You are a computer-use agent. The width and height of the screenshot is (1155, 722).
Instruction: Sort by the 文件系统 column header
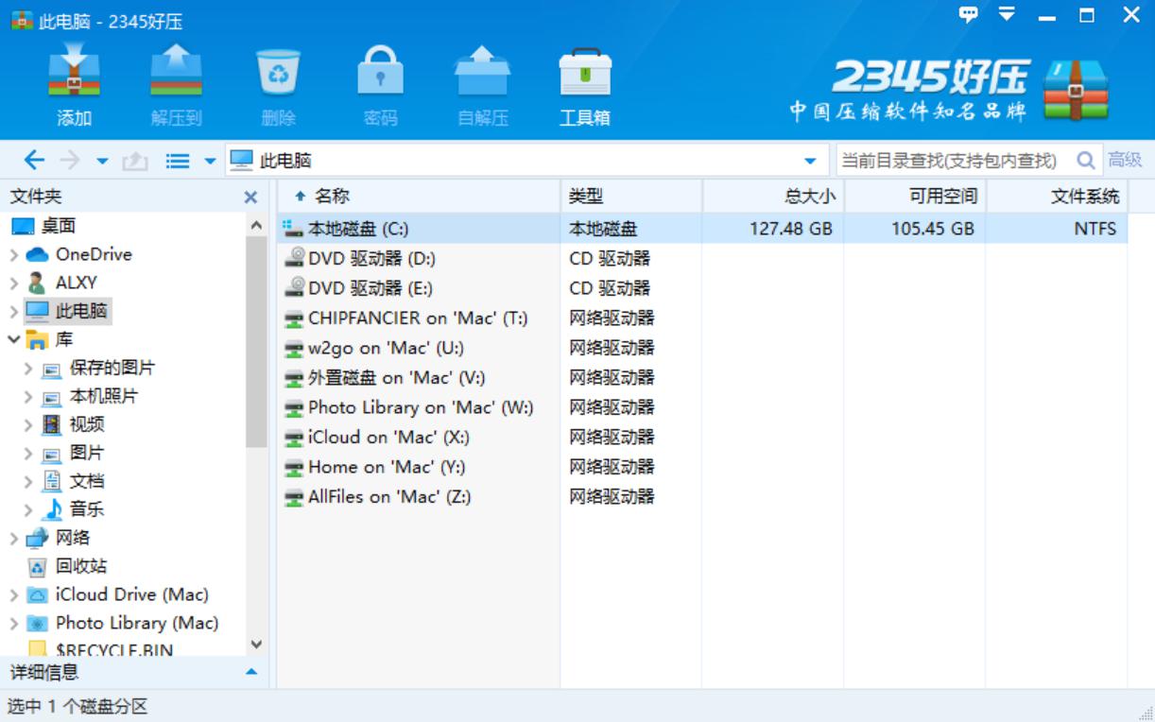tap(1057, 197)
